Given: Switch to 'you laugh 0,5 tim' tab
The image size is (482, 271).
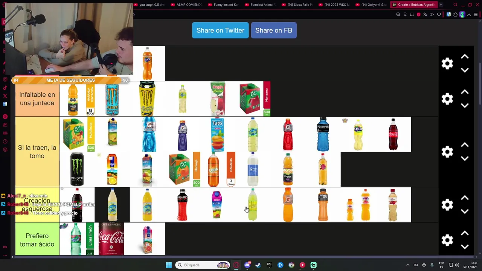Looking at the screenshot, I should click(149, 5).
